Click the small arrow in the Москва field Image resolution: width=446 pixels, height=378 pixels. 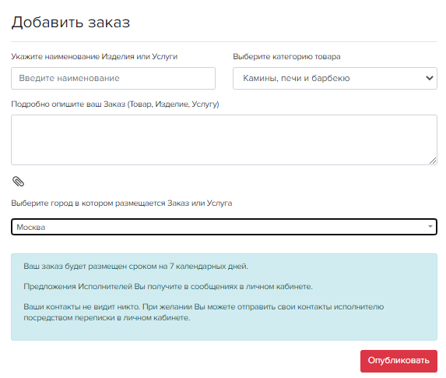click(x=430, y=227)
